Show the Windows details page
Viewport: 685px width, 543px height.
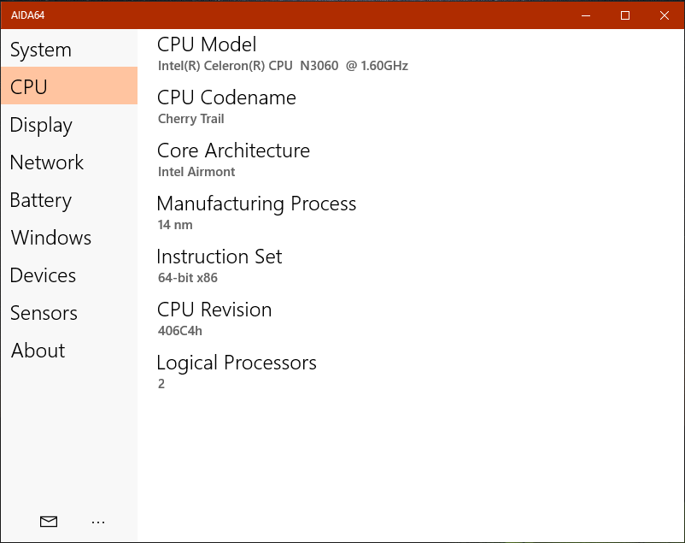[x=69, y=238]
